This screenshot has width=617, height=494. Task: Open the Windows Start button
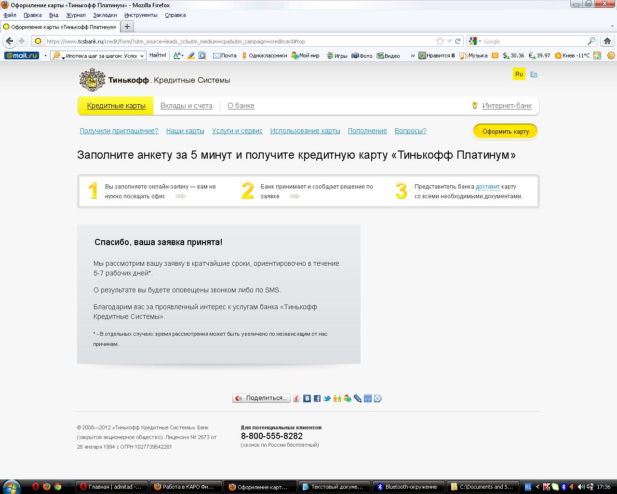tap(11, 486)
